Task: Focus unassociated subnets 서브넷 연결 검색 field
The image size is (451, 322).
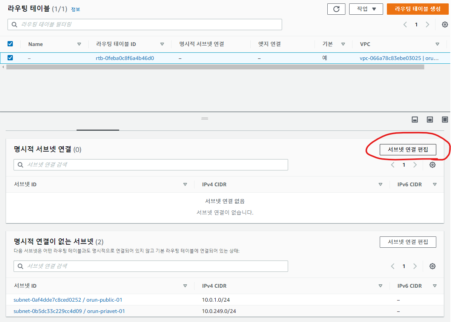Action: coord(151,266)
